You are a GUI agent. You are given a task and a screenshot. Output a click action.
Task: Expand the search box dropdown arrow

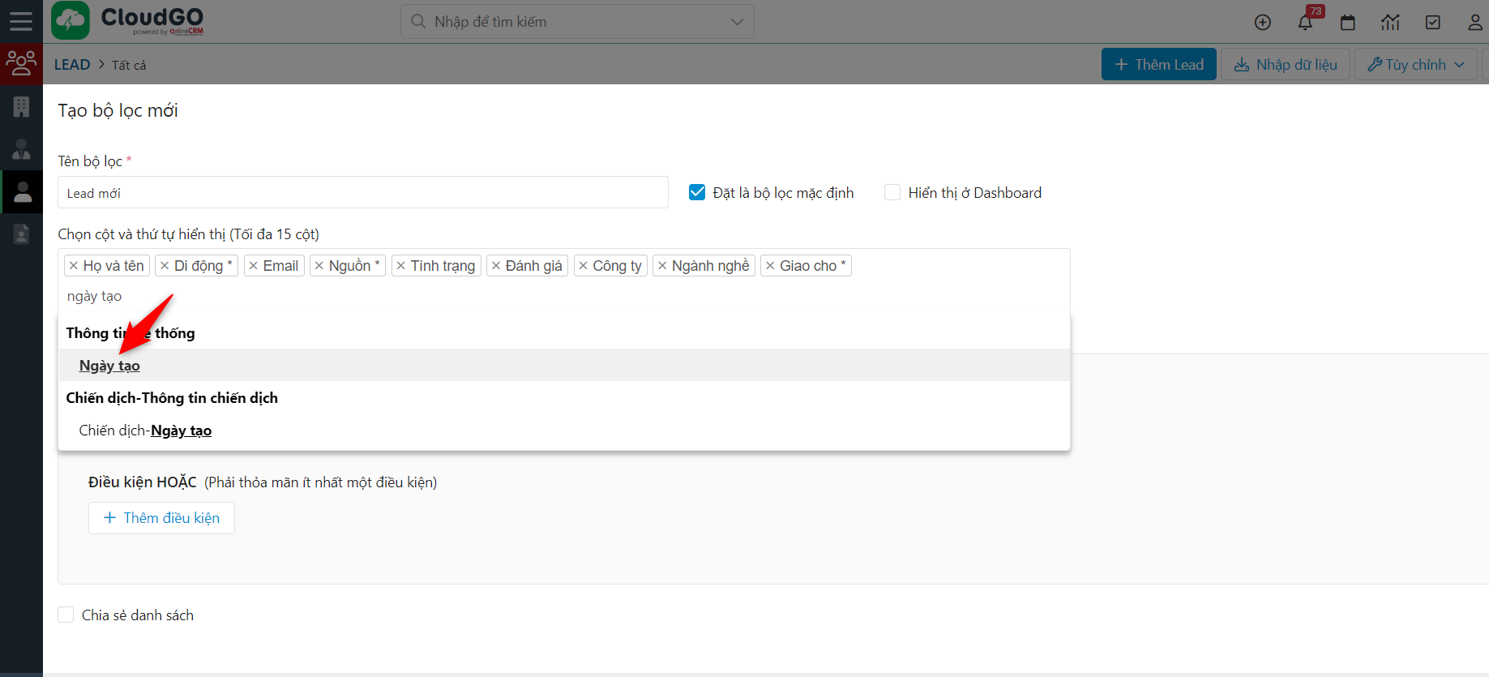[x=737, y=22]
